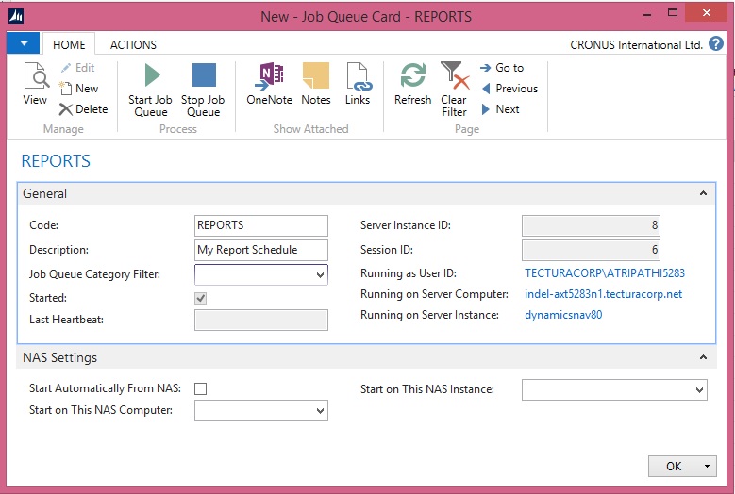Collapse the General section

(x=702, y=193)
